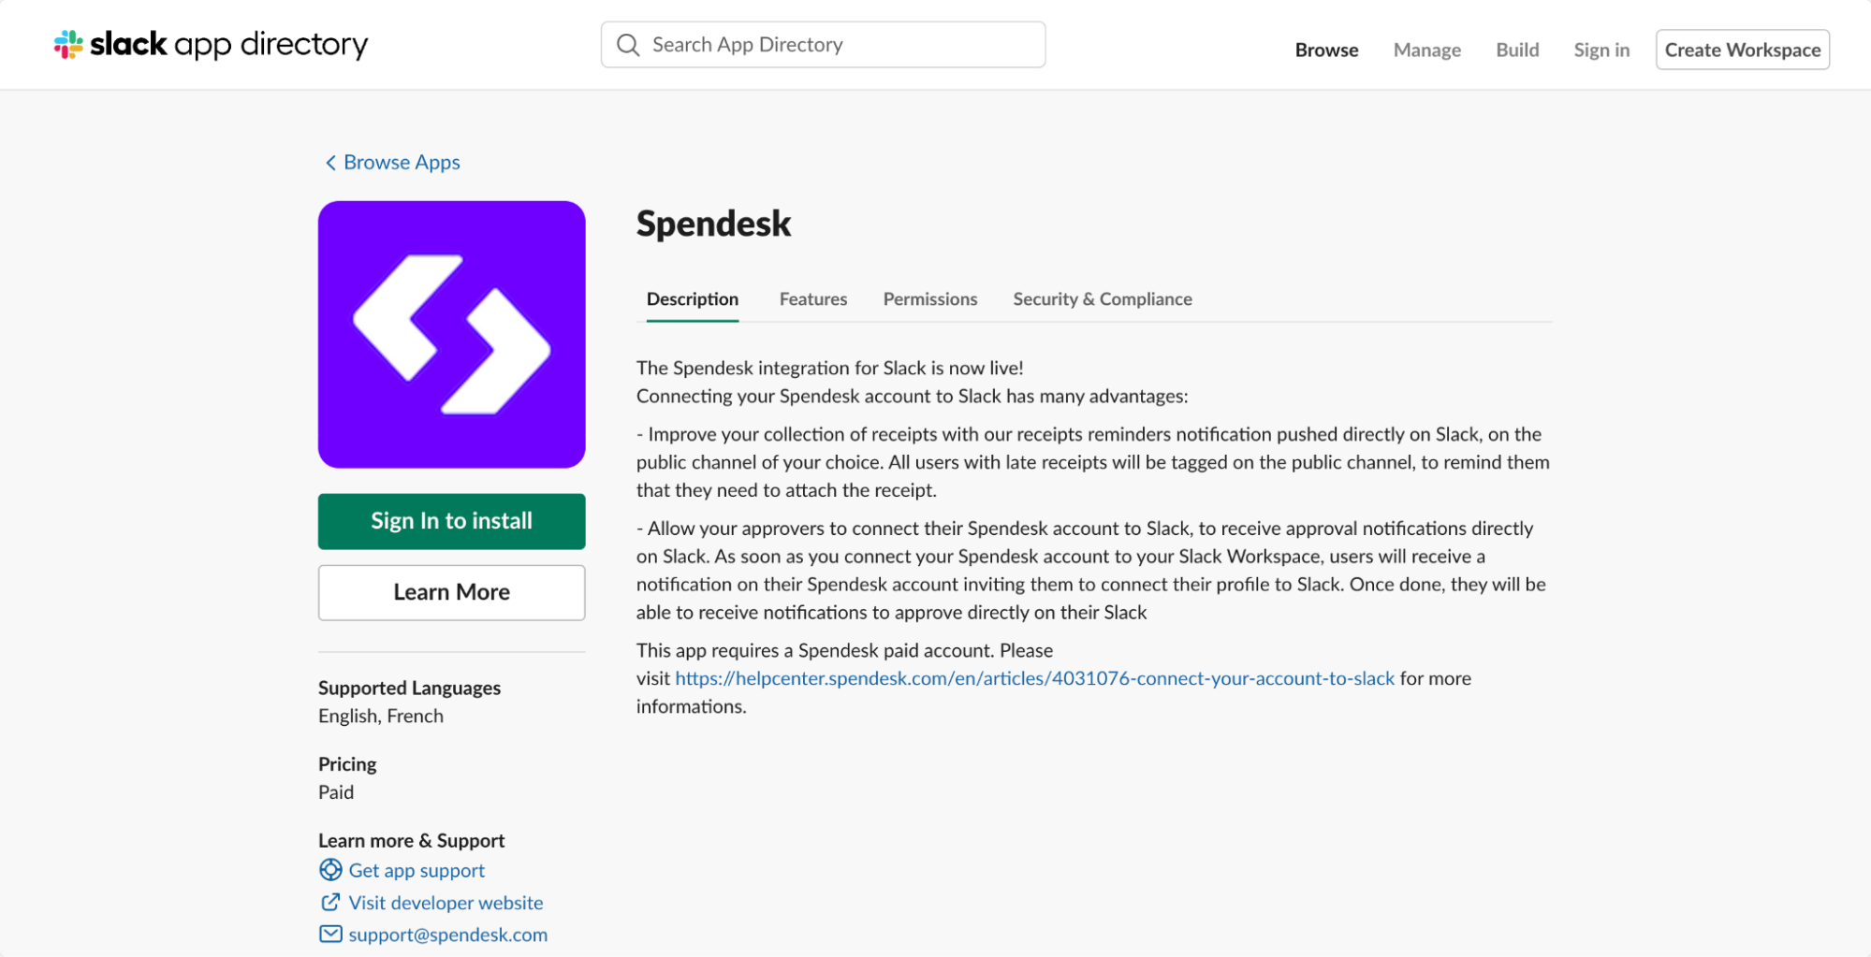Click the search magnifier icon
Screen dimensions: 1871x957
click(628, 45)
